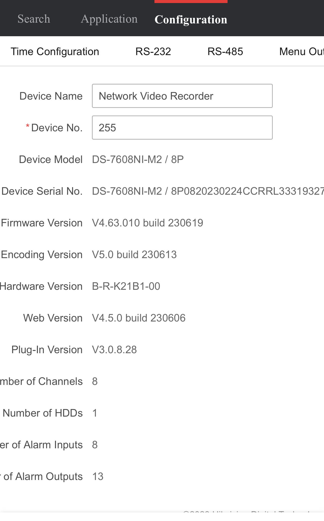Click the Number of Channels value

click(95, 381)
